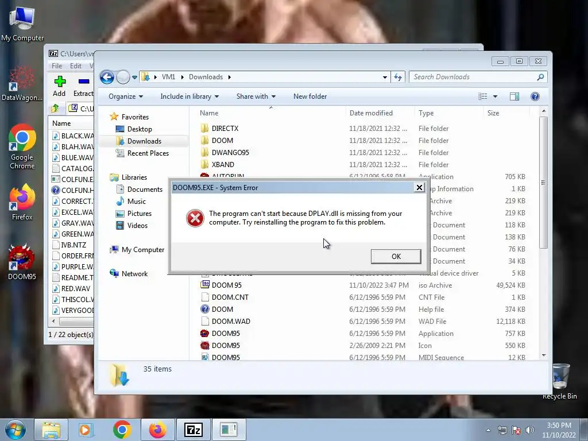This screenshot has height=441, width=588.
Task: Click the Explorer forward arrow button
Action: [123, 78]
